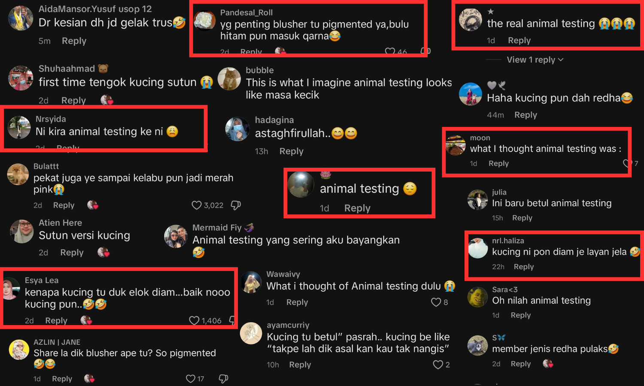Like moon's comment with 7 likes
This screenshot has height=386, width=644.
[x=627, y=163]
